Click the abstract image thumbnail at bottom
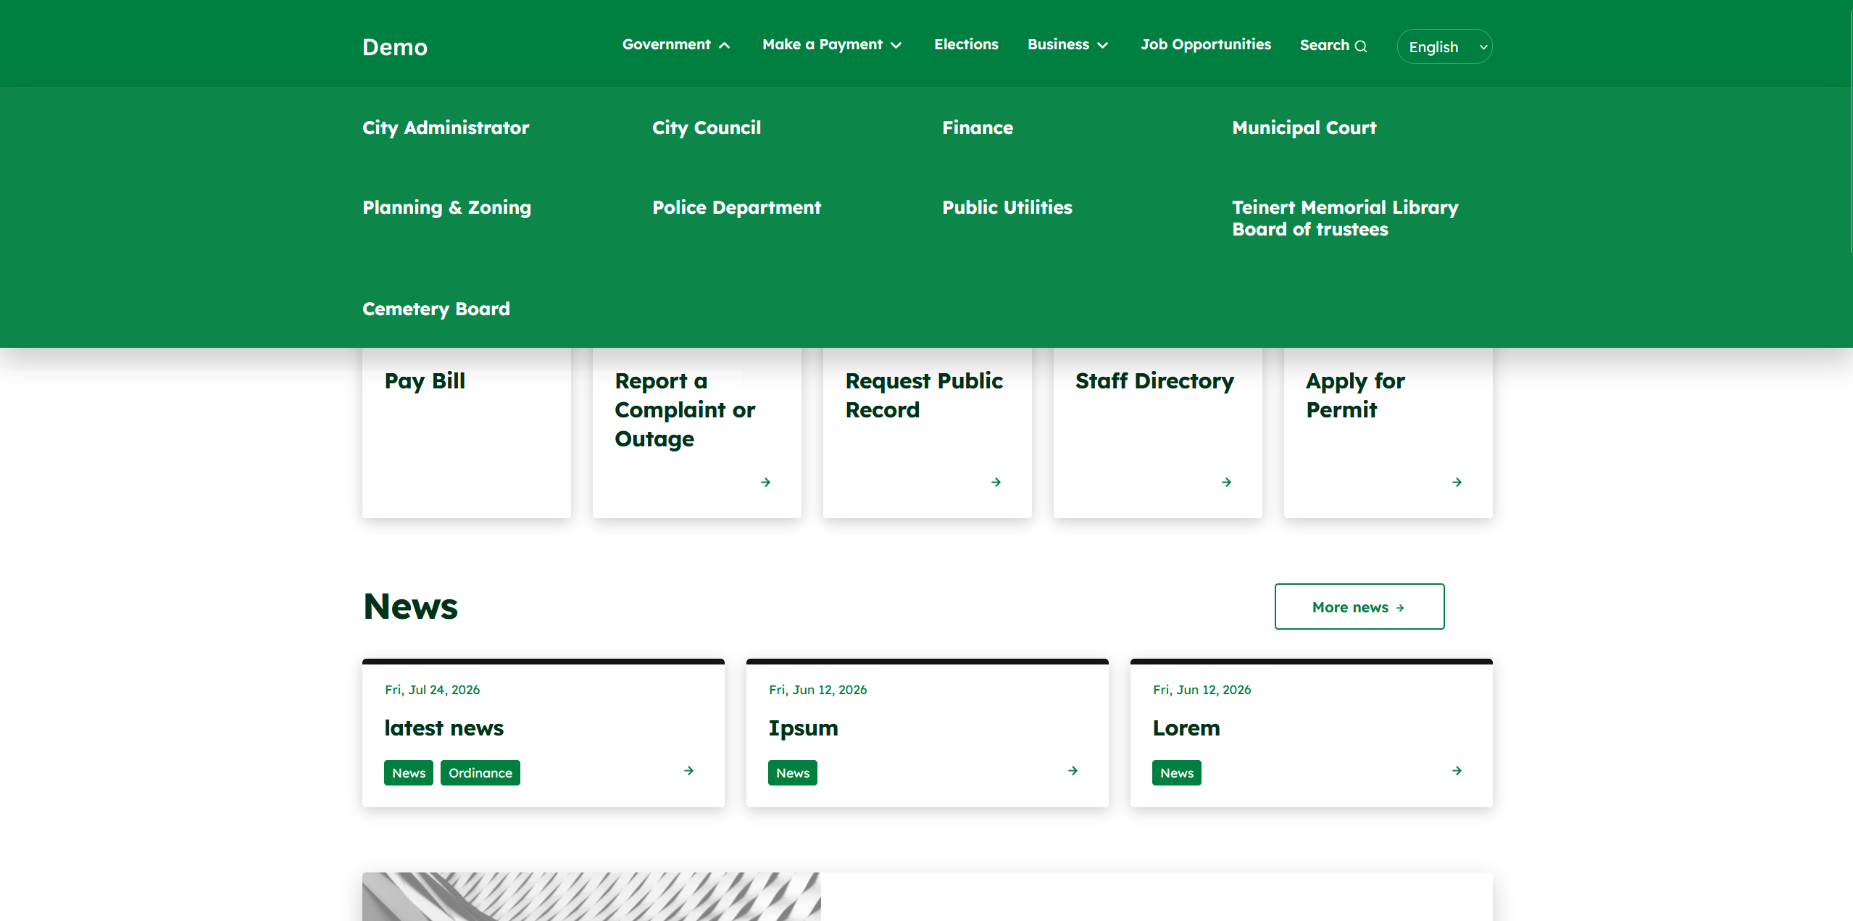This screenshot has height=921, width=1853. (x=591, y=896)
